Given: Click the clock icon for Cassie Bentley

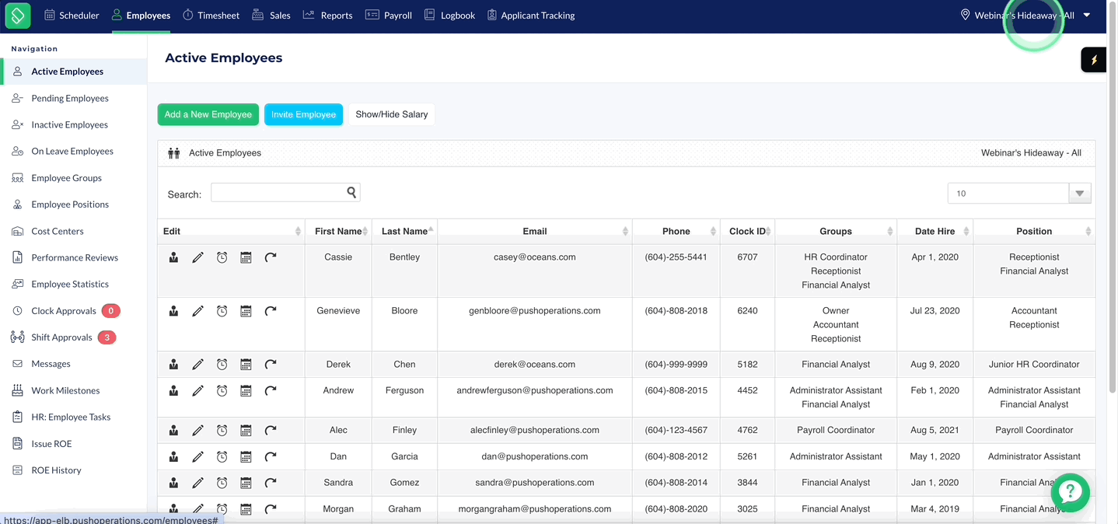Looking at the screenshot, I should tap(222, 257).
